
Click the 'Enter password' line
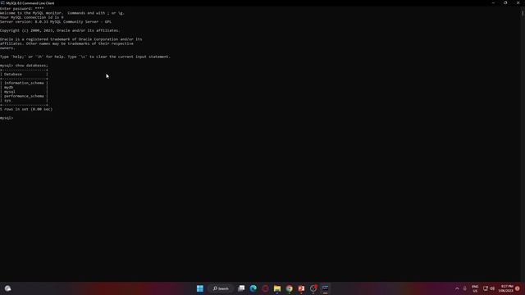point(22,9)
